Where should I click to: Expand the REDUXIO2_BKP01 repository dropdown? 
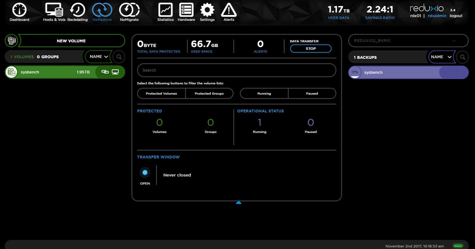click(x=408, y=41)
